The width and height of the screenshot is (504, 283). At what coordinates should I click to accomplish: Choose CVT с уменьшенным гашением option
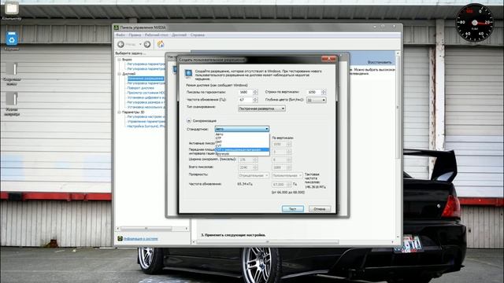click(x=242, y=150)
